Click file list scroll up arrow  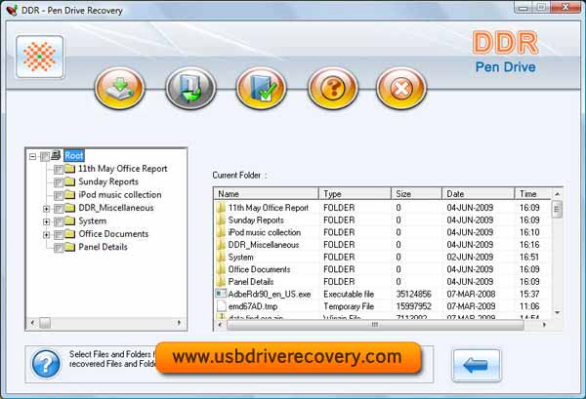pyautogui.click(x=557, y=194)
